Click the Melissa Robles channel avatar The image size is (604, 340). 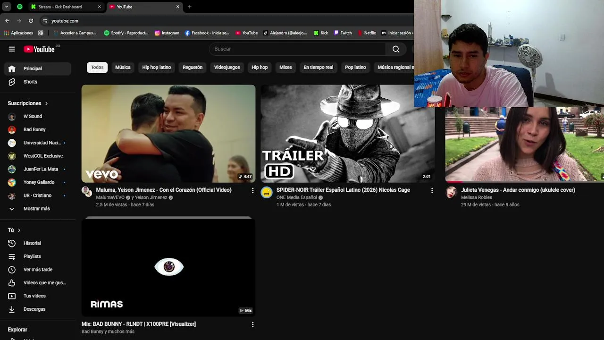click(x=452, y=192)
